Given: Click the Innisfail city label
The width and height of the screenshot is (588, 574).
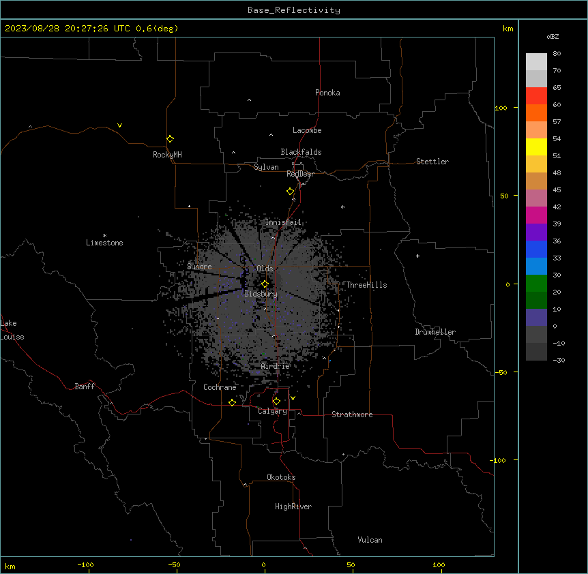Looking at the screenshot, I should pos(283,222).
